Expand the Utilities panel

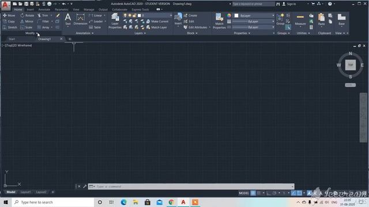coord(303,33)
